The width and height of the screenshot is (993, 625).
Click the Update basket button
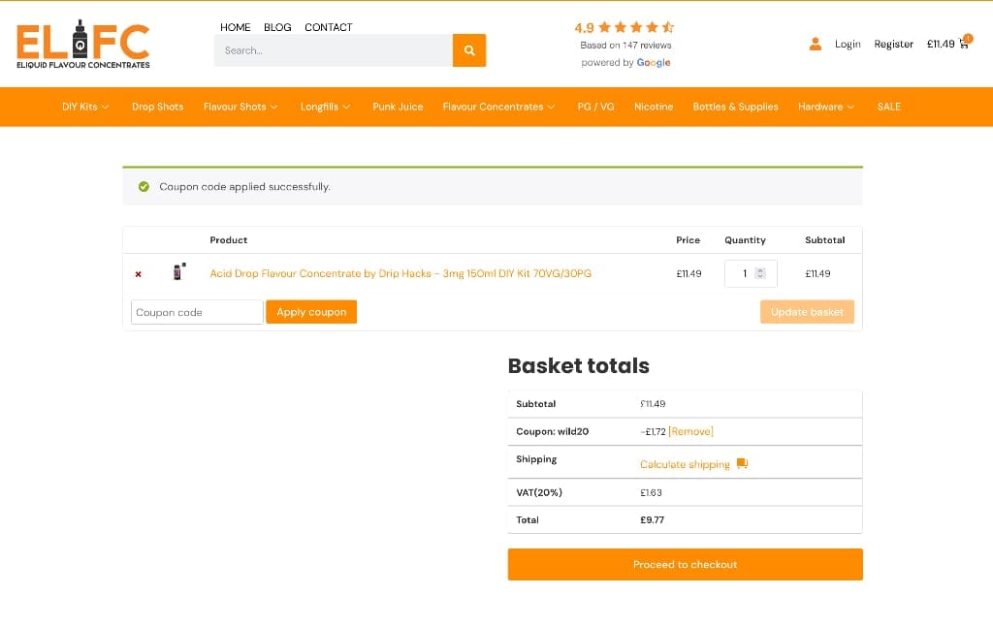click(807, 312)
